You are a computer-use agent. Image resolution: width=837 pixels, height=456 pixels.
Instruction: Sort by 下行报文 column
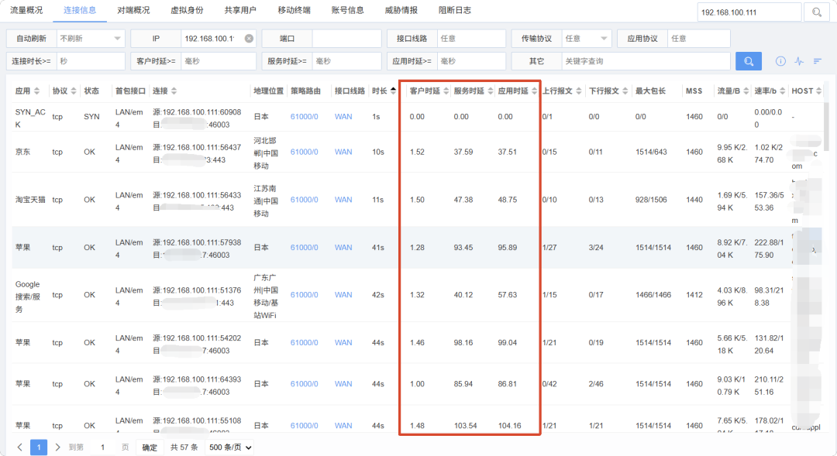pyautogui.click(x=625, y=91)
